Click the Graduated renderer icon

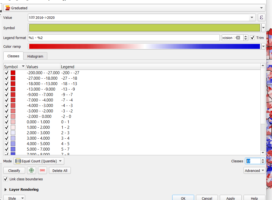[8, 8]
